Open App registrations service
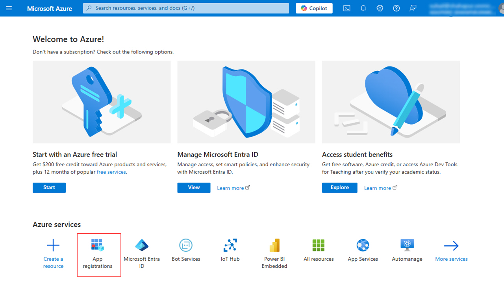Image resolution: width=504 pixels, height=287 pixels. point(98,254)
